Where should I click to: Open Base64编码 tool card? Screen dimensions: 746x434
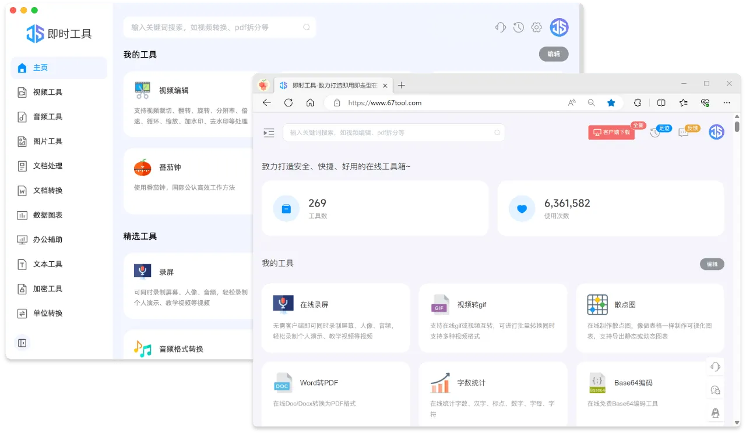tap(650, 395)
